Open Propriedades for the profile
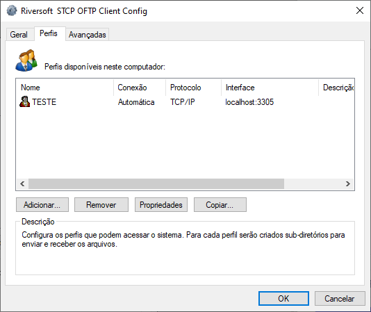 [161, 205]
